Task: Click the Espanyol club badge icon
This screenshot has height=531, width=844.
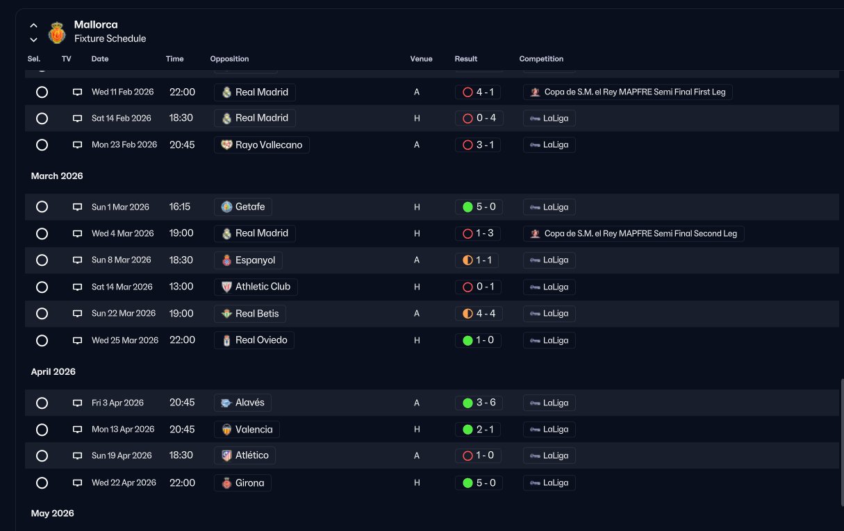Action: tap(226, 260)
